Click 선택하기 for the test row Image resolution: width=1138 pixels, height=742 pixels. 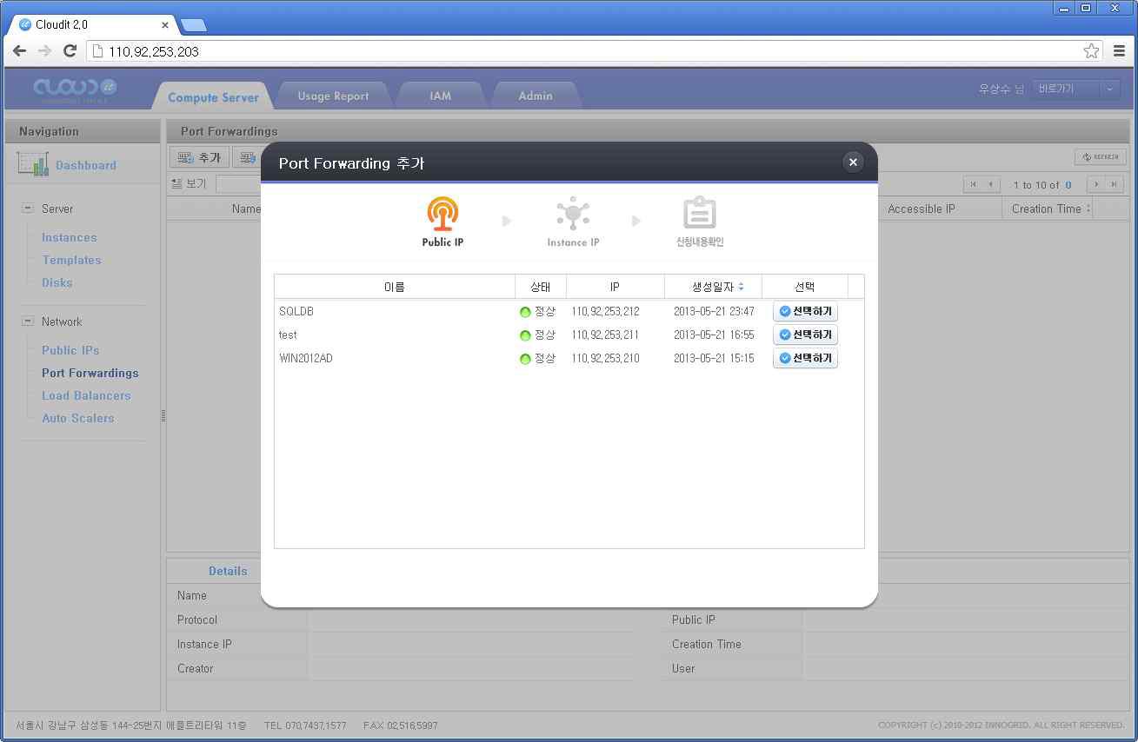[805, 335]
